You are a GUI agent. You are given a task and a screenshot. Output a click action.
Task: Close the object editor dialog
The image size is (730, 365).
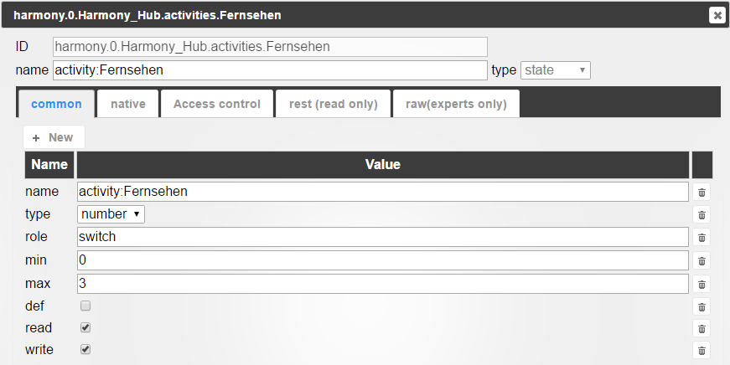[717, 14]
